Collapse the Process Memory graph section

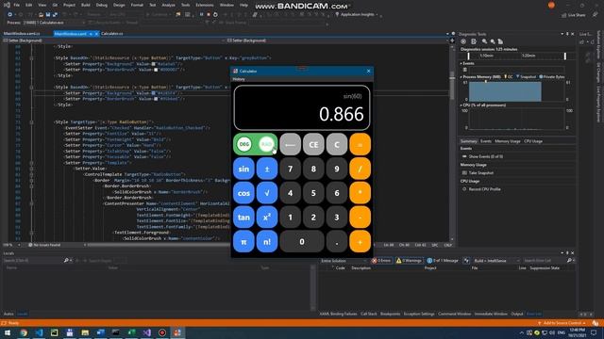[461, 77]
